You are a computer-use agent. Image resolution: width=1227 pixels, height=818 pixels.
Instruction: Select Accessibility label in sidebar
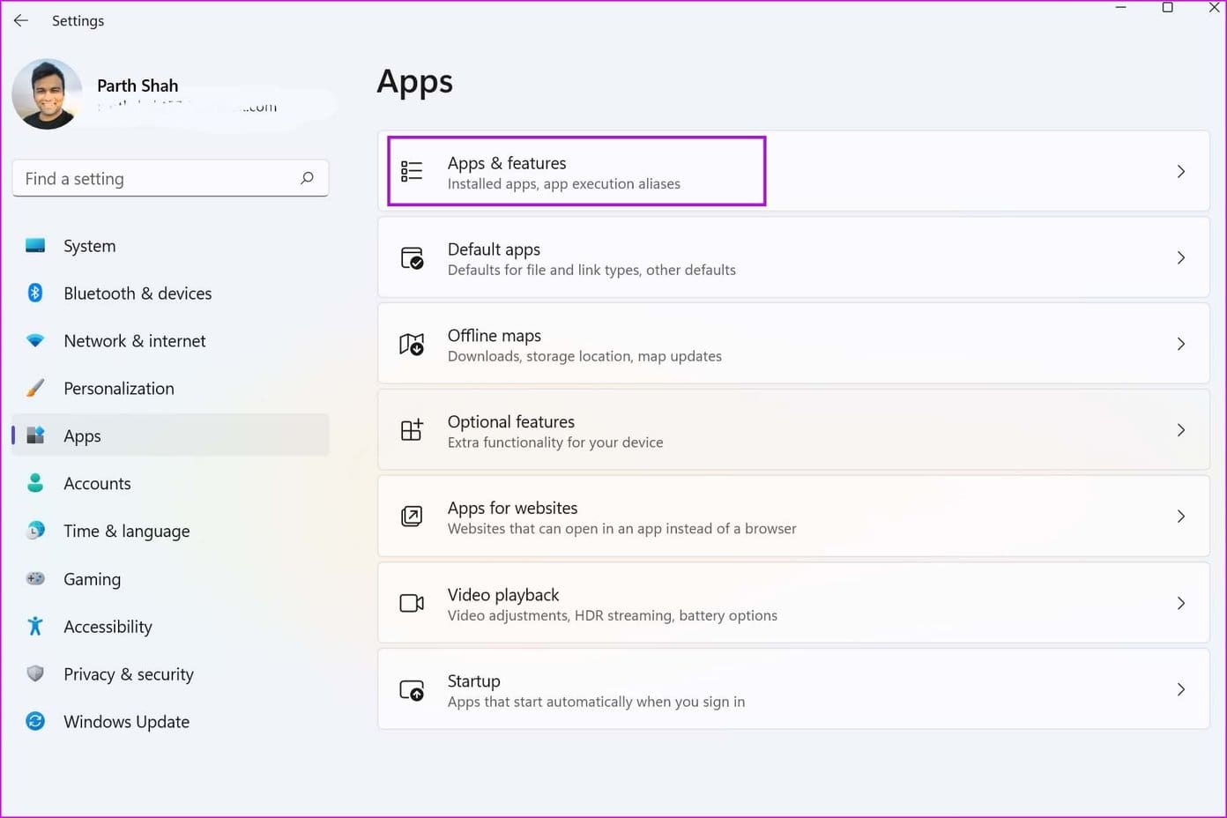[x=108, y=627]
